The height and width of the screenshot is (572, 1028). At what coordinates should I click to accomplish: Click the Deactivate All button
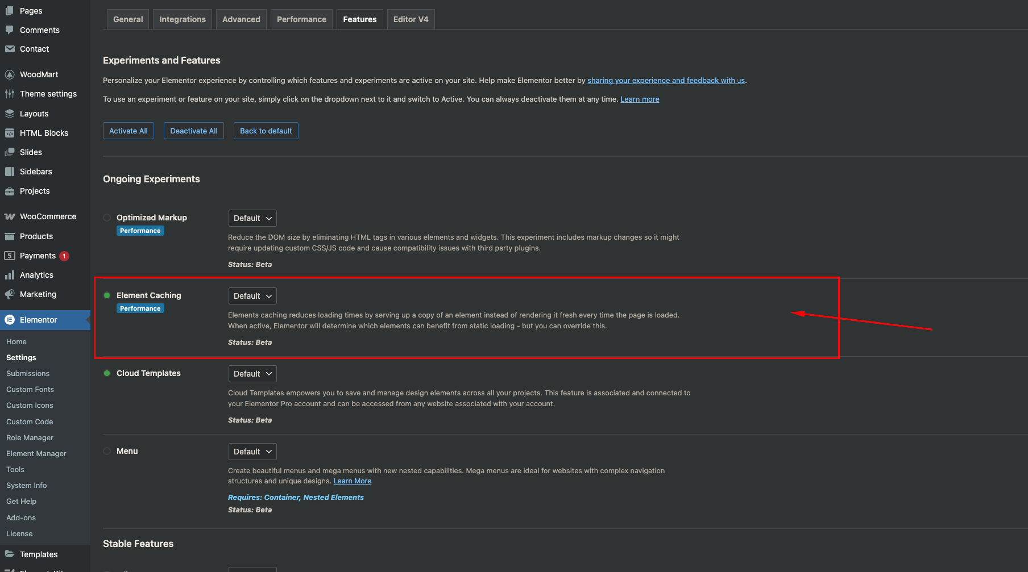coord(194,131)
